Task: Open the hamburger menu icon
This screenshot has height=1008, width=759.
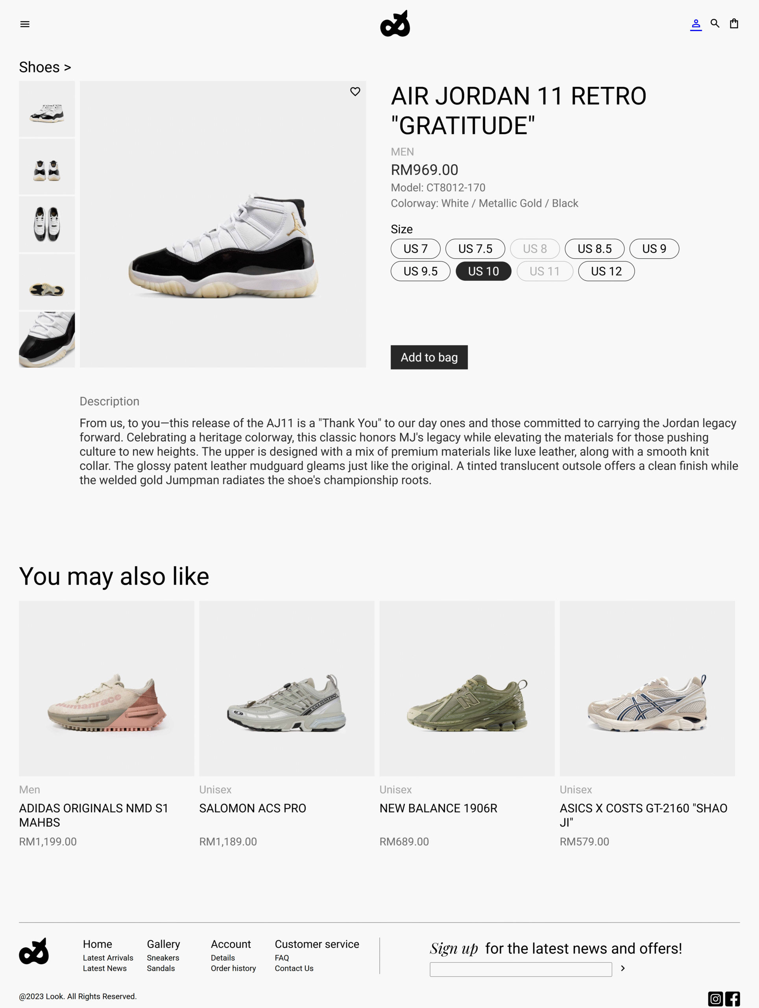Action: (x=25, y=24)
